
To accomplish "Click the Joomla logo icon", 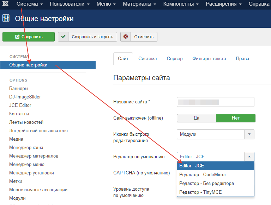I will tap(6, 5).
